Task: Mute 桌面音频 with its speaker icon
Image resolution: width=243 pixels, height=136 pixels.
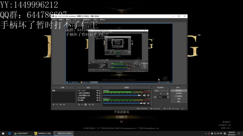Action: [x=145, y=95]
